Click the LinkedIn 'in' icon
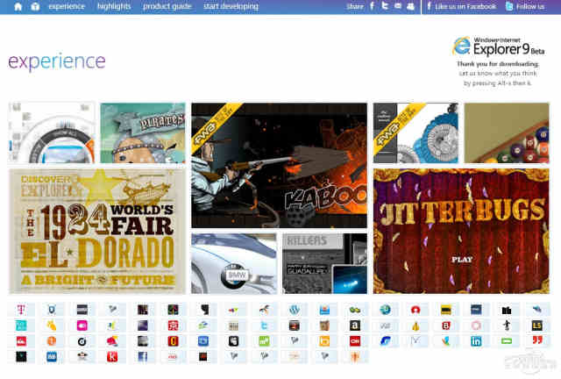The width and height of the screenshot is (561, 379). pyautogui.click(x=476, y=341)
